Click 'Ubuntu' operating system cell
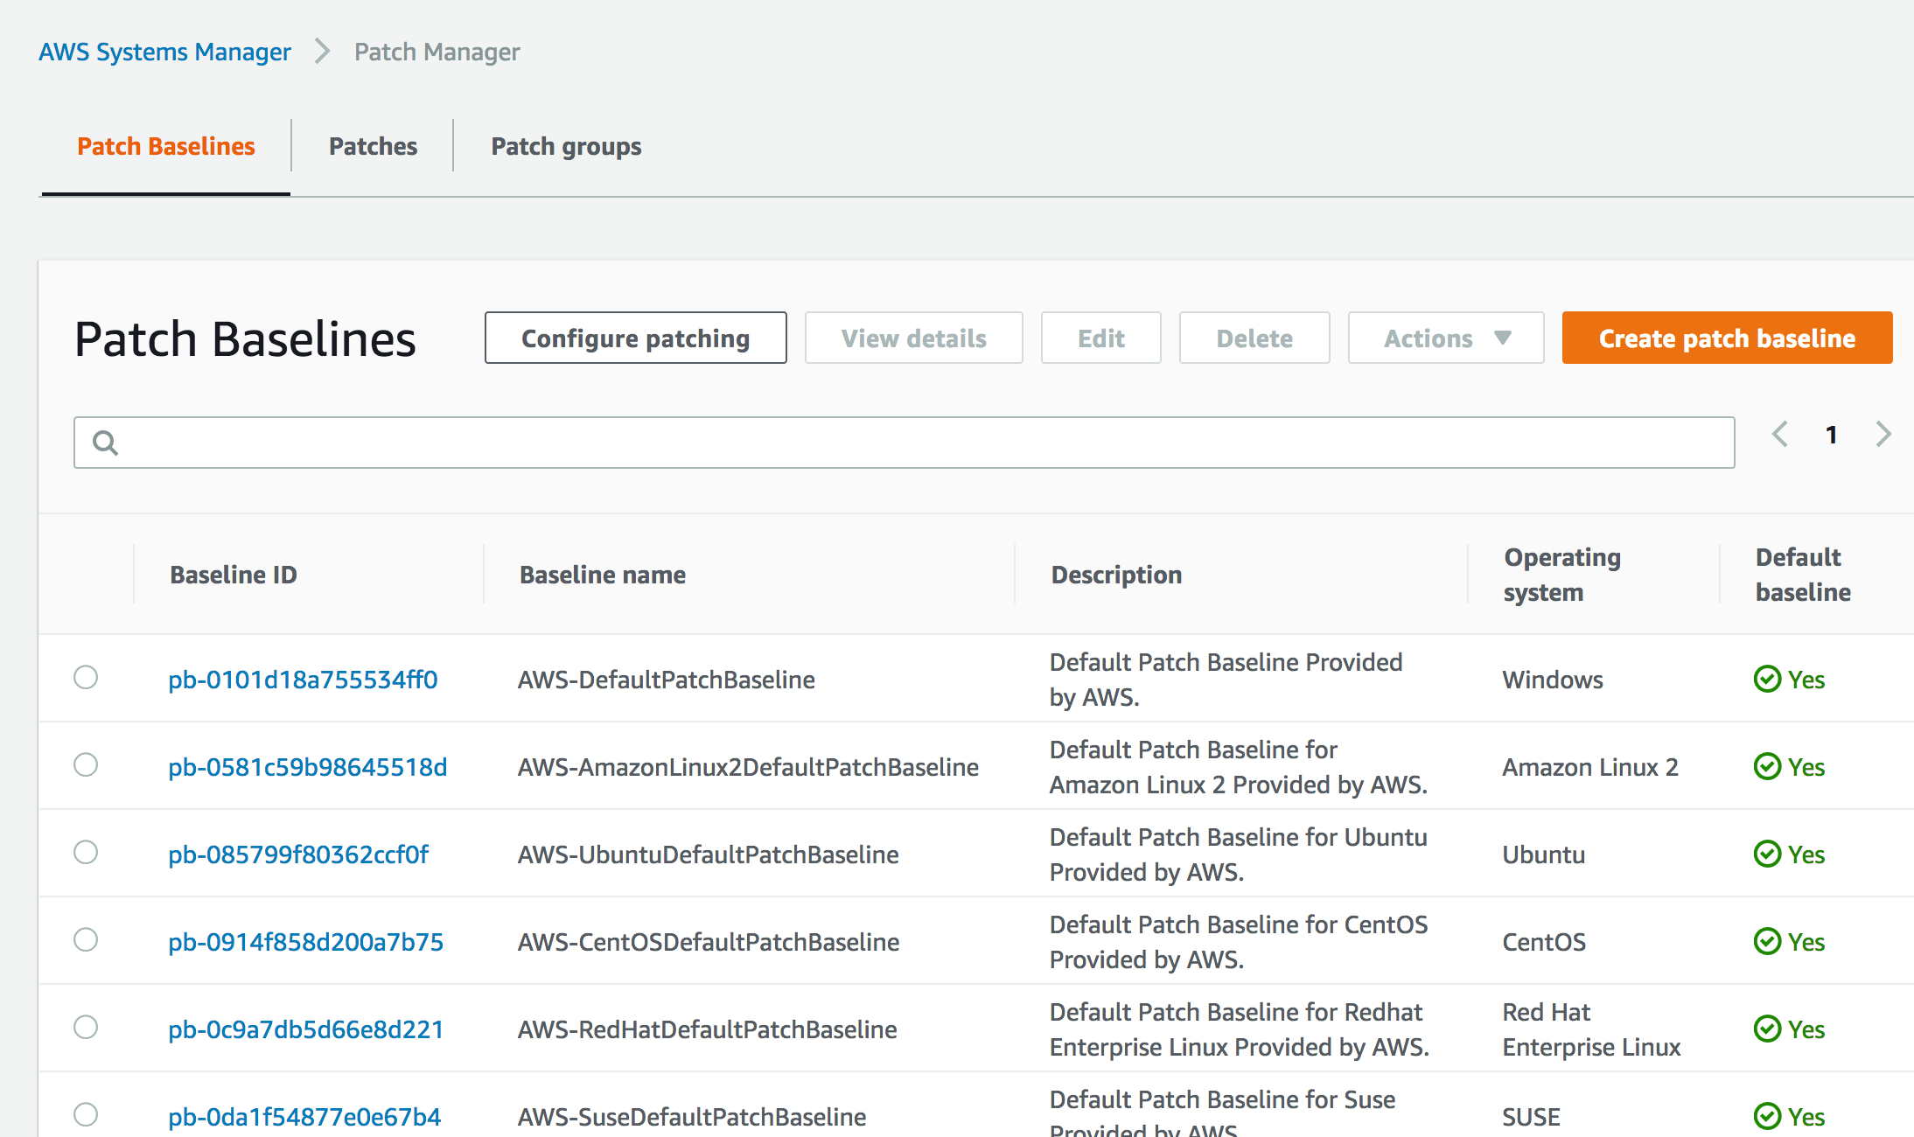The image size is (1914, 1137). tap(1544, 854)
